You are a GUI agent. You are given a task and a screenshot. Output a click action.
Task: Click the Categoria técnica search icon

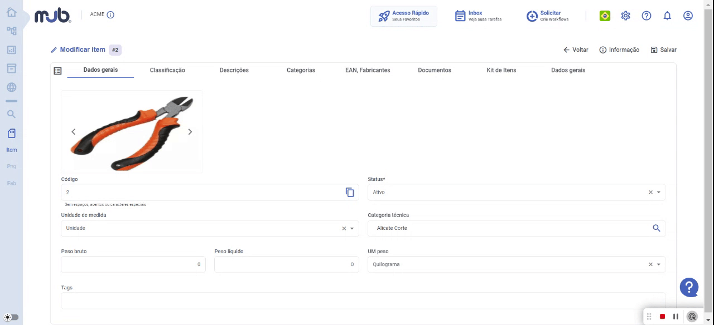tap(657, 228)
